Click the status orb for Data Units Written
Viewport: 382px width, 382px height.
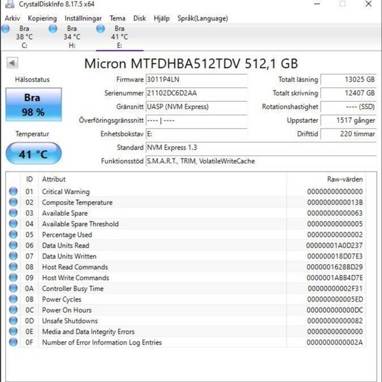(x=13, y=256)
